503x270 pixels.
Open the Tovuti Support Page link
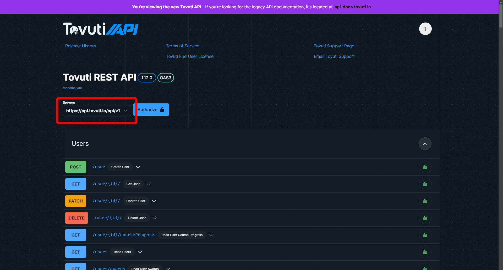pyautogui.click(x=334, y=46)
